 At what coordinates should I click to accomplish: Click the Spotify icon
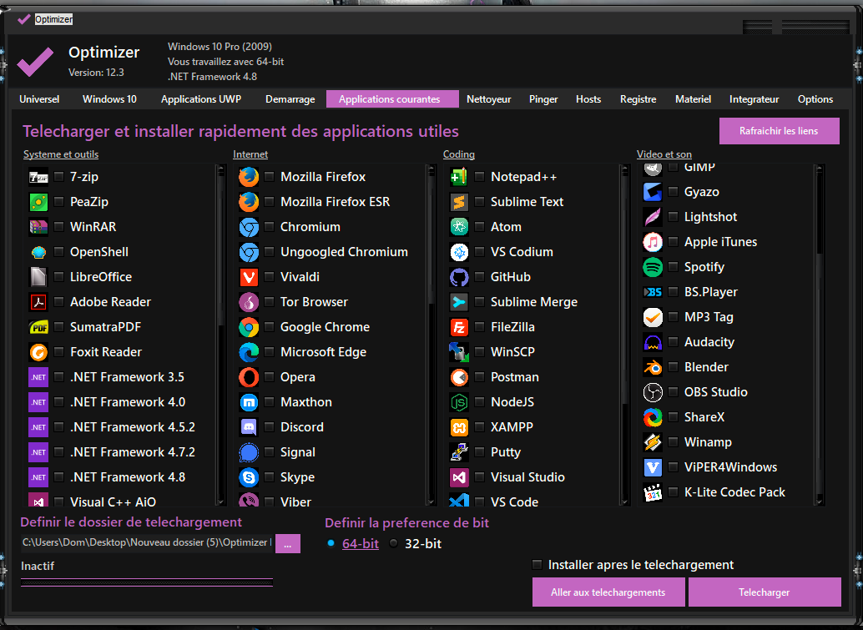pyautogui.click(x=653, y=267)
